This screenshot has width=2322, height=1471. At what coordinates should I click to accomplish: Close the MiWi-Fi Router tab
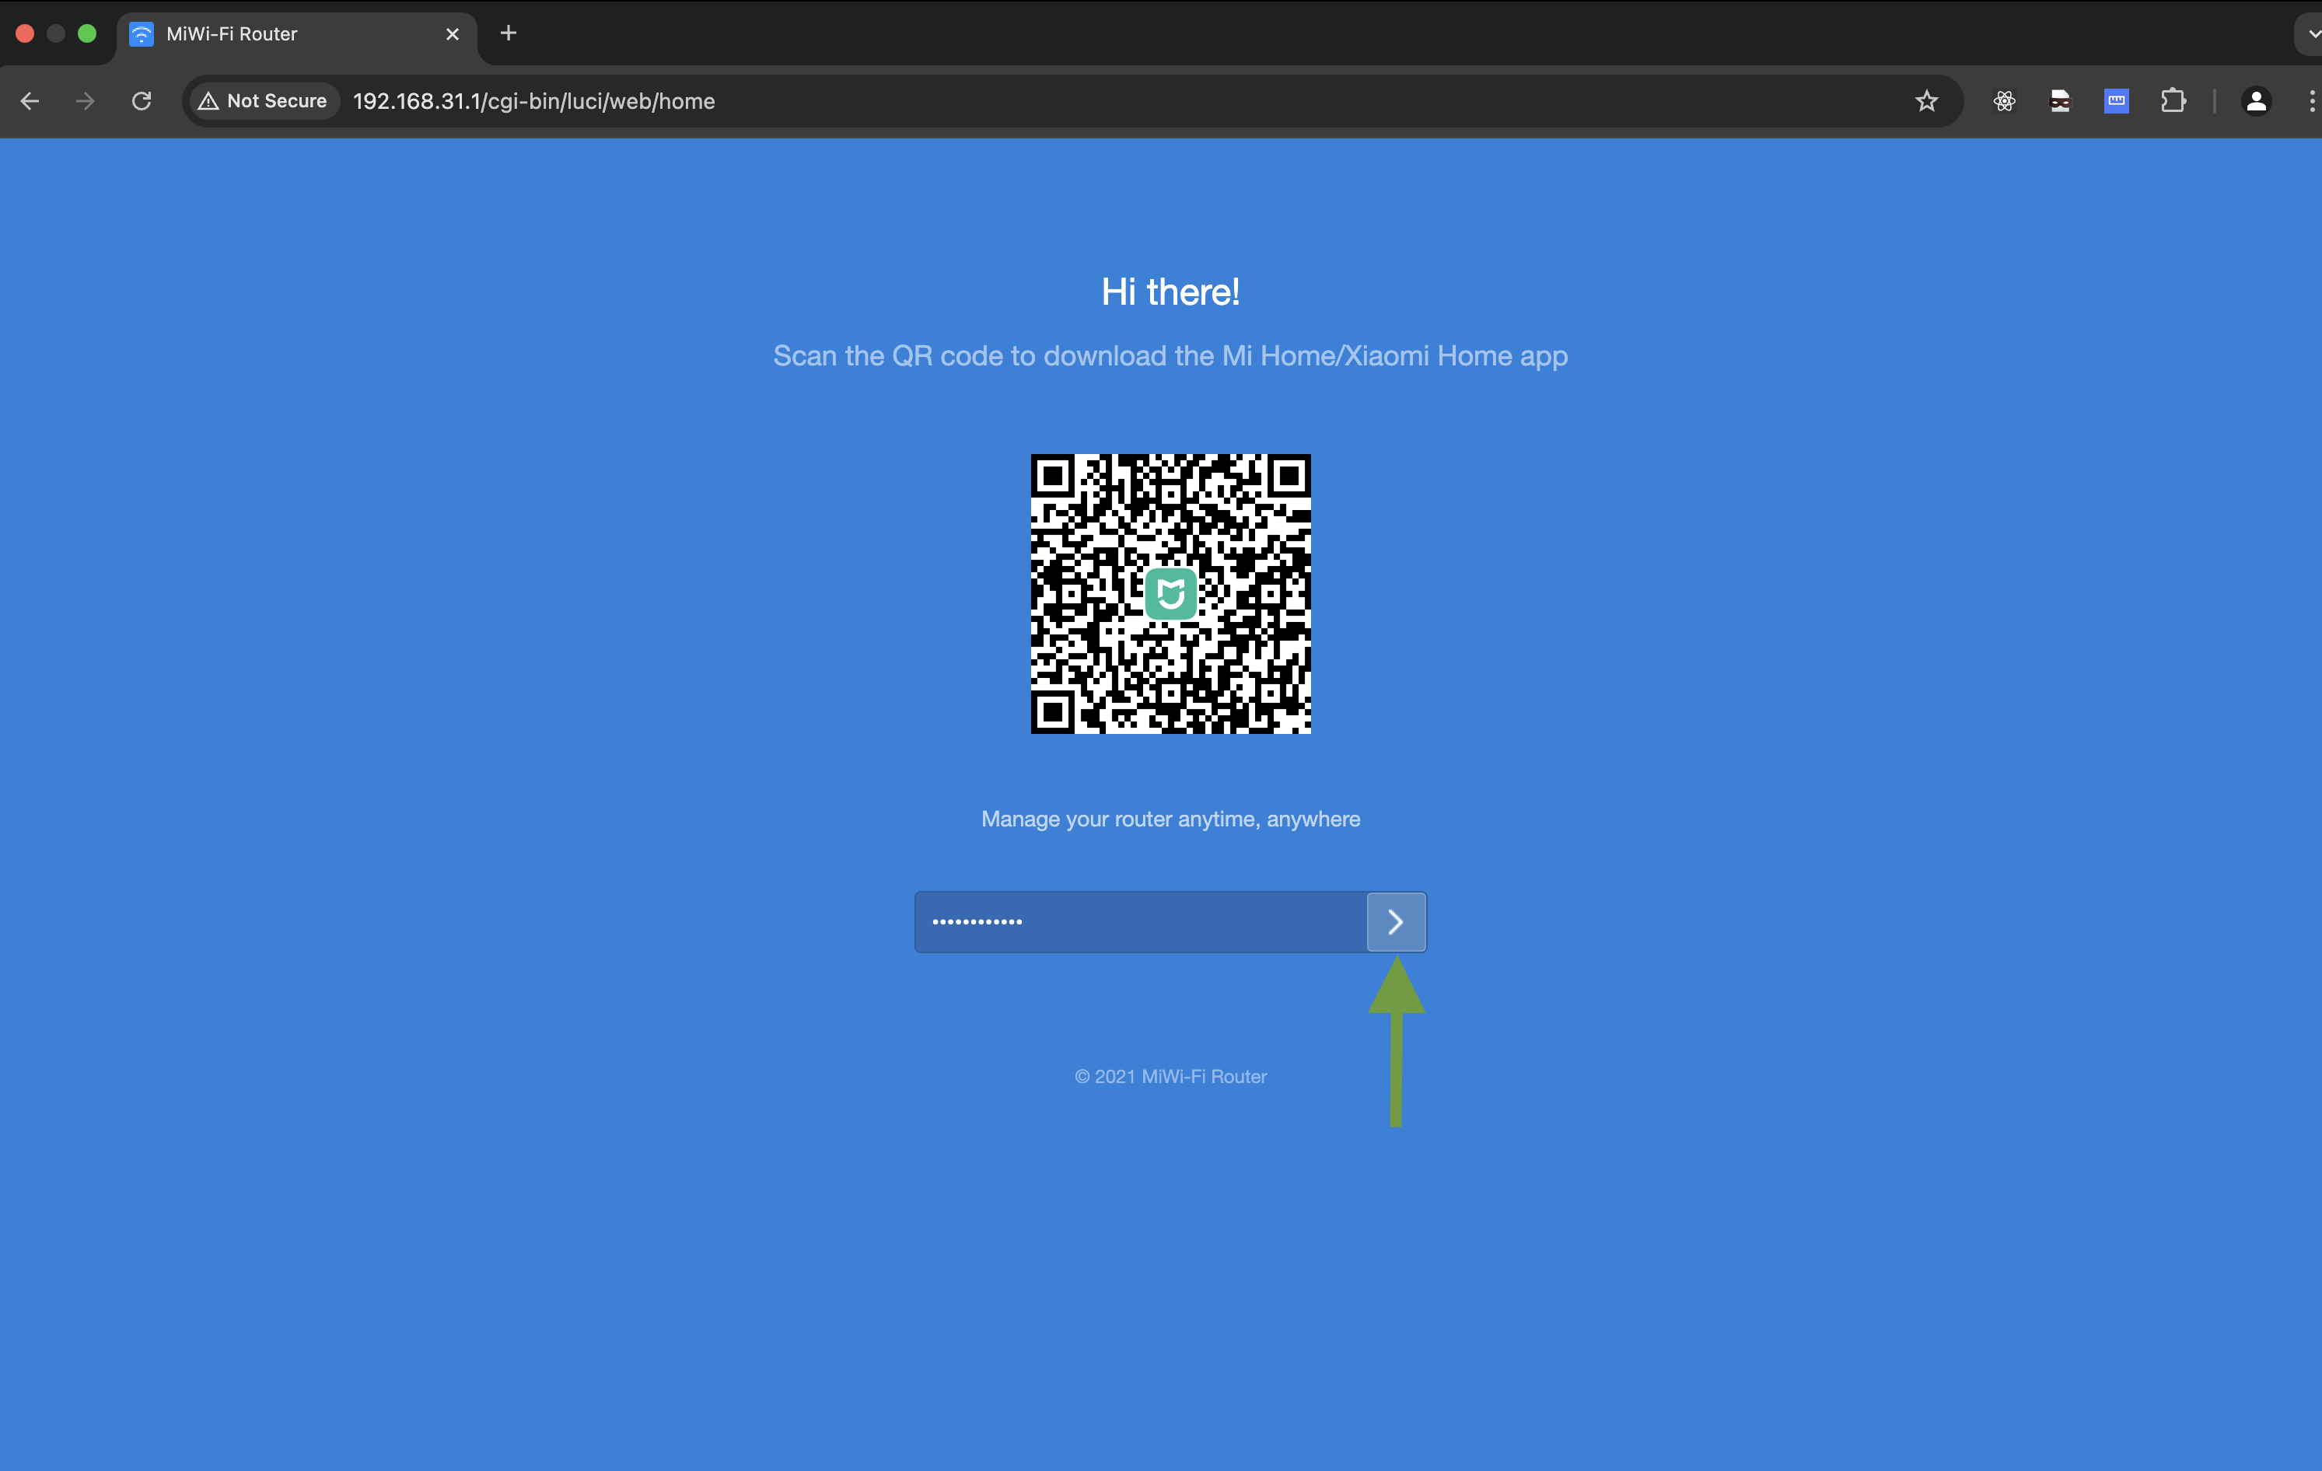tap(453, 33)
